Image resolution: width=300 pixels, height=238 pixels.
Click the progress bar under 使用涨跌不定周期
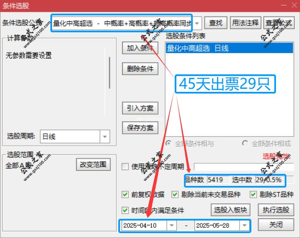(x=244, y=167)
